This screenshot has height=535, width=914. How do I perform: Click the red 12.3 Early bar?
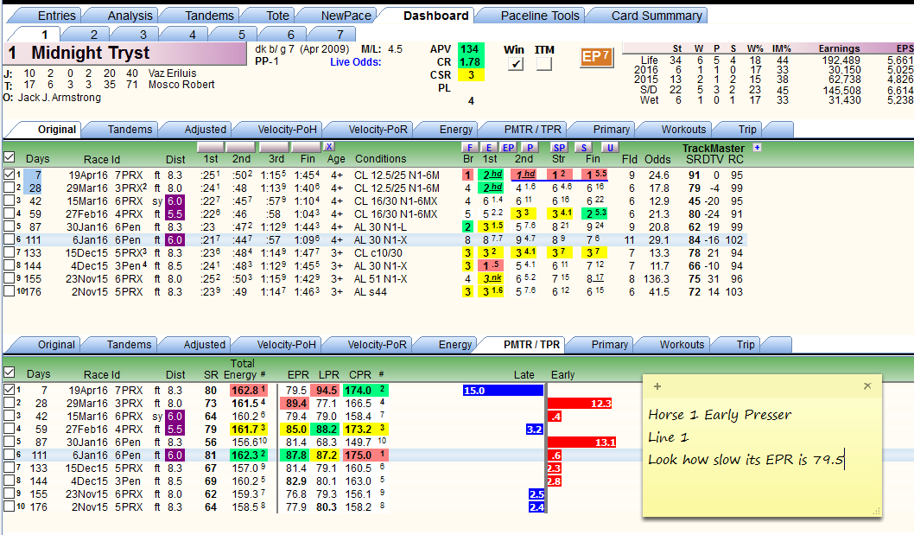coord(580,403)
